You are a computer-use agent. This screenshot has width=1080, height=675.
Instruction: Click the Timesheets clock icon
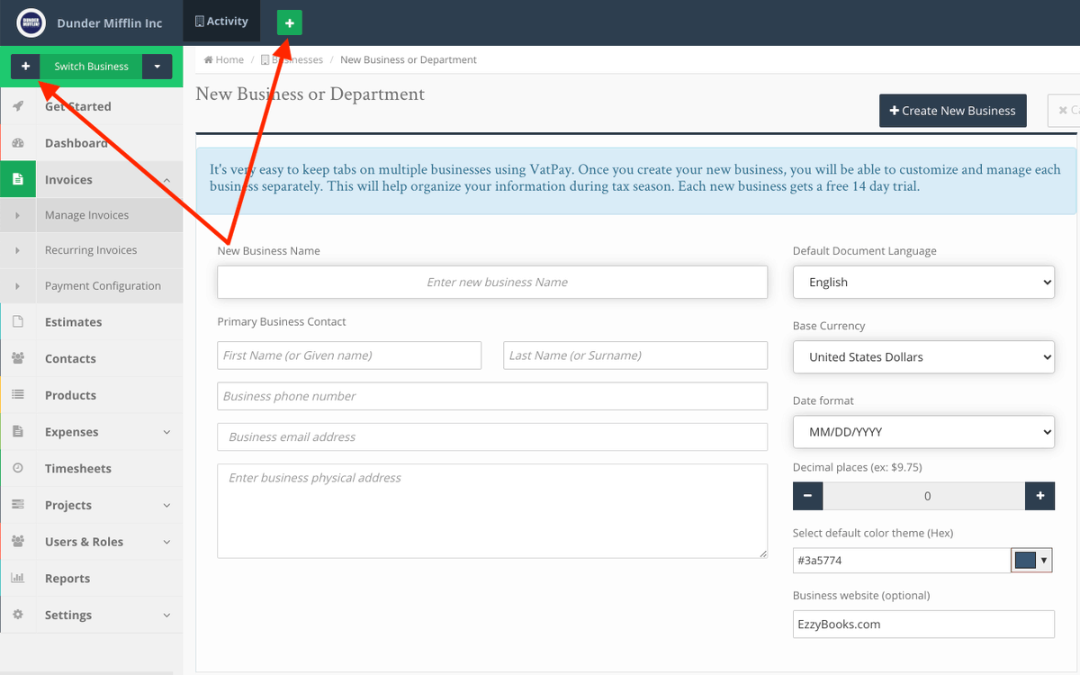pos(18,469)
